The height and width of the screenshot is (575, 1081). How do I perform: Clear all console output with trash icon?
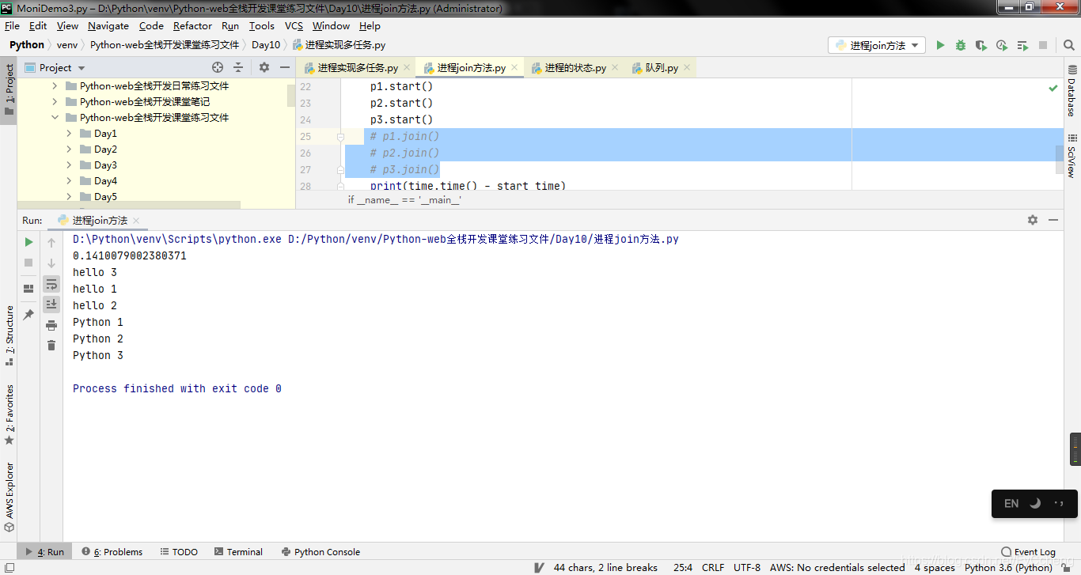pyautogui.click(x=51, y=346)
